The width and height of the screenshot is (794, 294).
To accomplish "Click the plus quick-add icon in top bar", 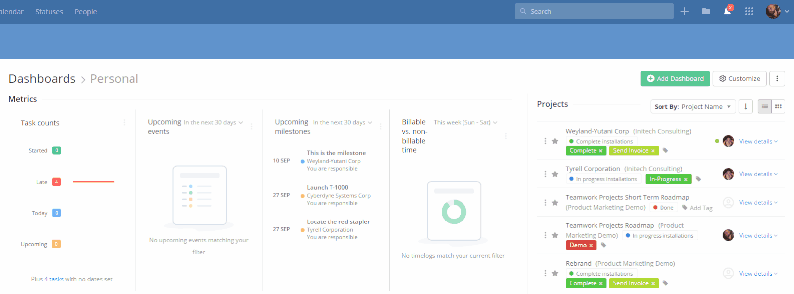I will (x=684, y=11).
